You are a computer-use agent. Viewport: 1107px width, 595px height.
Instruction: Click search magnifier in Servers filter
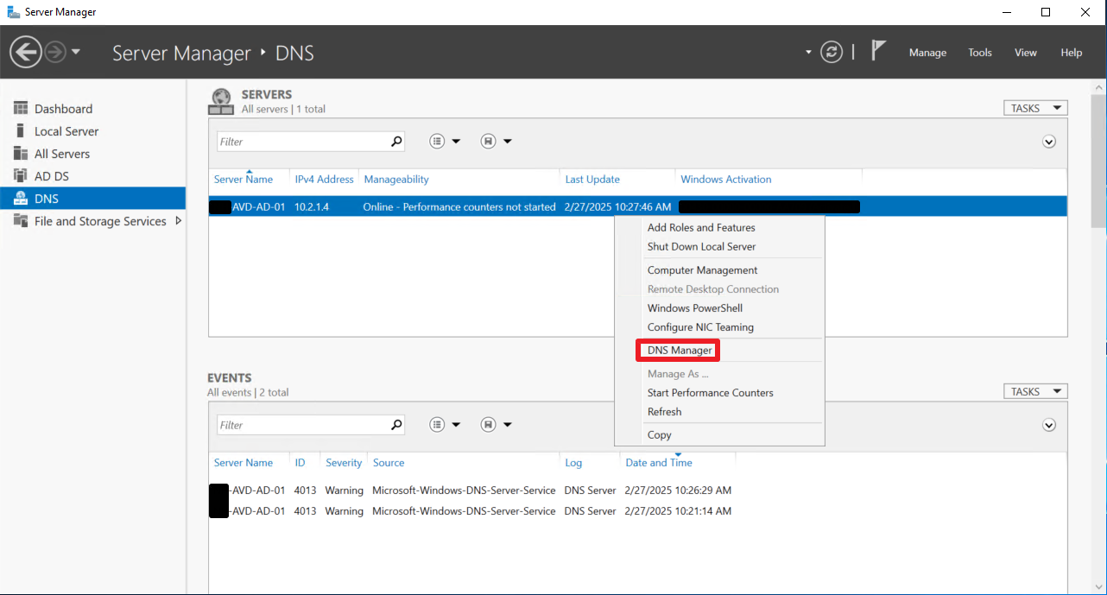(396, 142)
